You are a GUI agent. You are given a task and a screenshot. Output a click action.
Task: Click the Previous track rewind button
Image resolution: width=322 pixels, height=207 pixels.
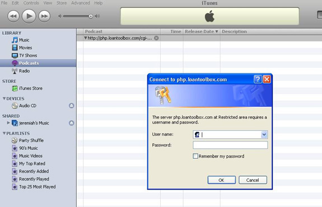click(13, 16)
